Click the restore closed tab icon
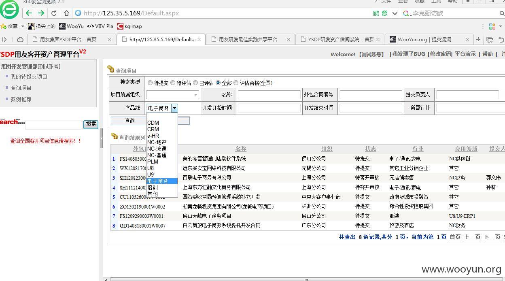 pyautogui.click(x=501, y=39)
